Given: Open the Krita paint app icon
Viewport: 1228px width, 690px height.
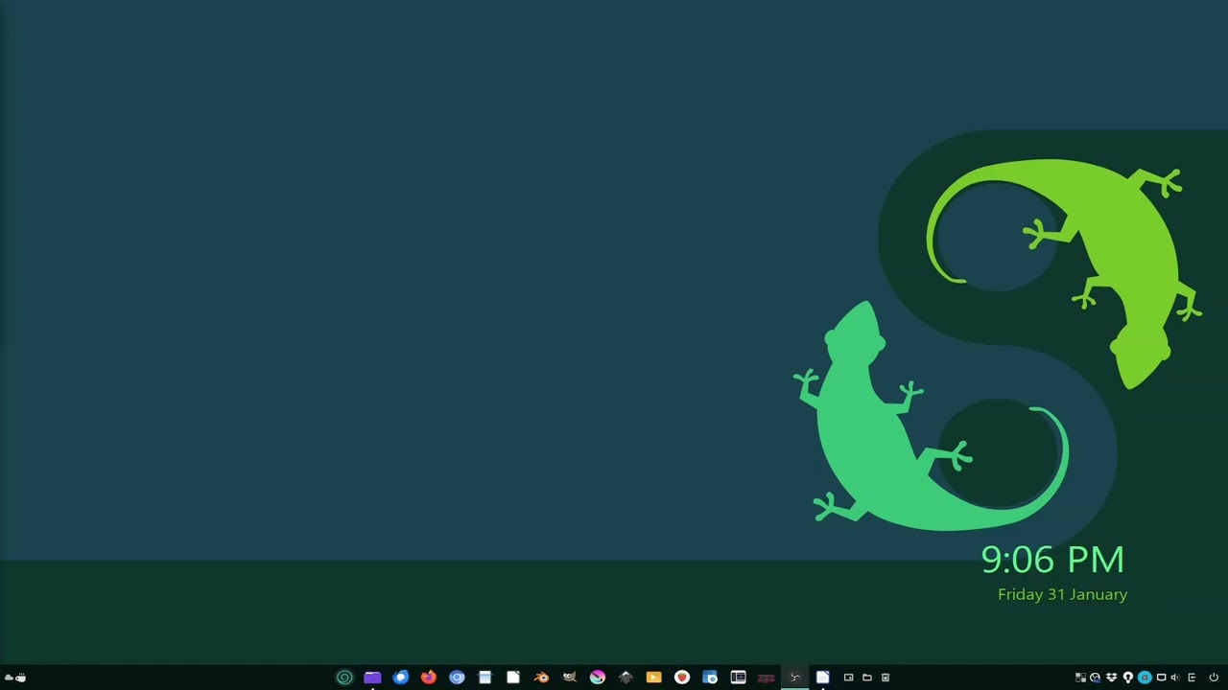Looking at the screenshot, I should click(598, 678).
